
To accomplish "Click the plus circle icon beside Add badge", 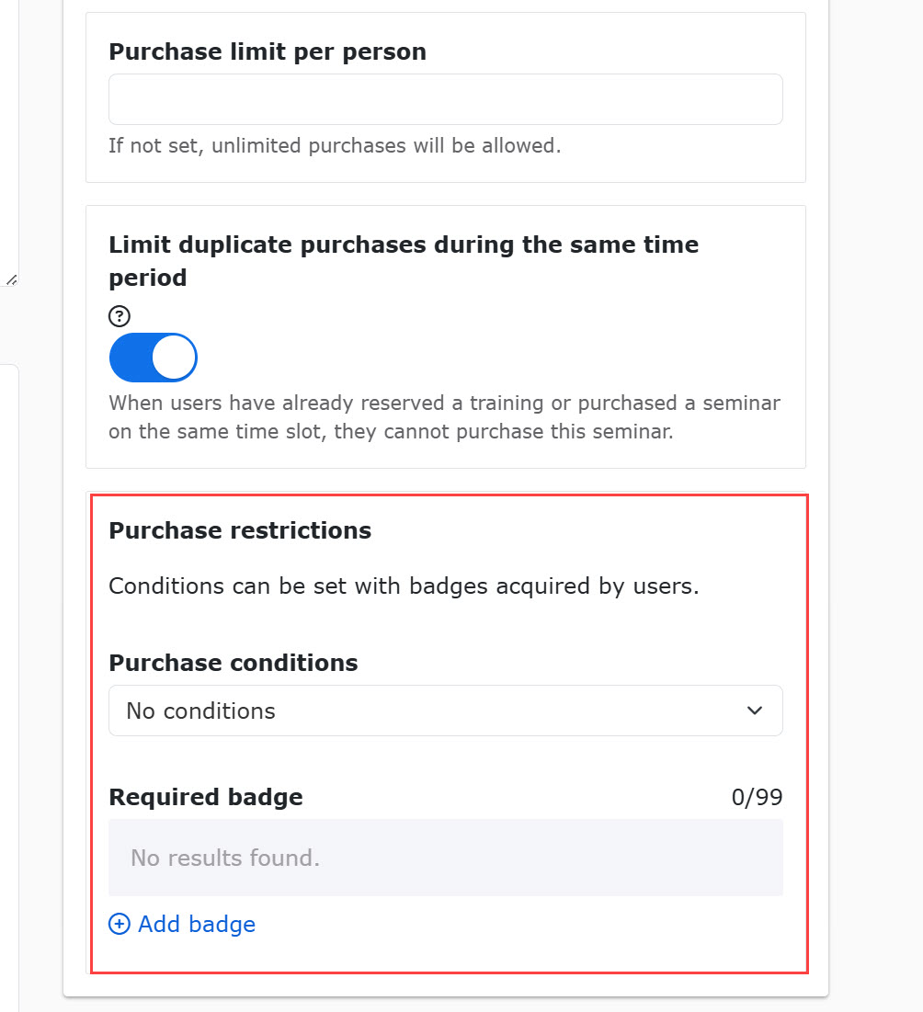I will point(120,925).
